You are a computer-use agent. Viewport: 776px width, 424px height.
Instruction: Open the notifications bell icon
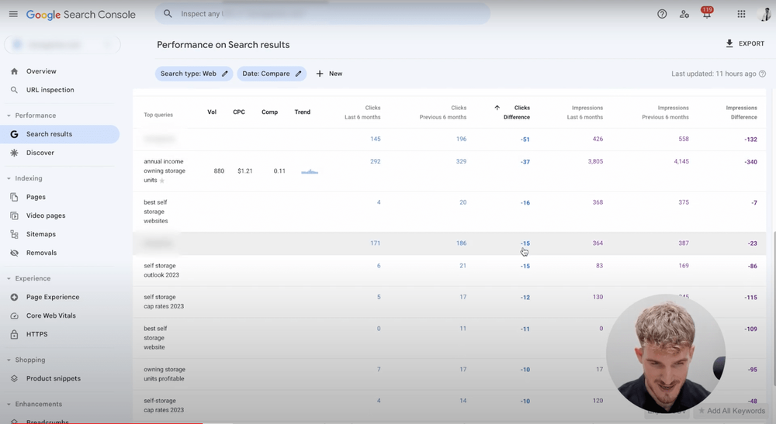coord(707,13)
